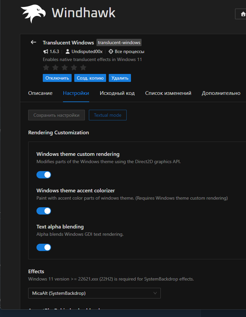The height and width of the screenshot is (317, 246).
Task: Toggle Windows theme custom rendering switch
Action: click(44, 175)
